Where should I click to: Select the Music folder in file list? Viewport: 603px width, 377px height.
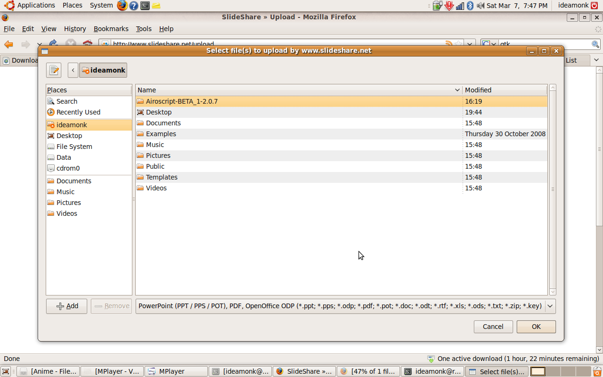342,145
